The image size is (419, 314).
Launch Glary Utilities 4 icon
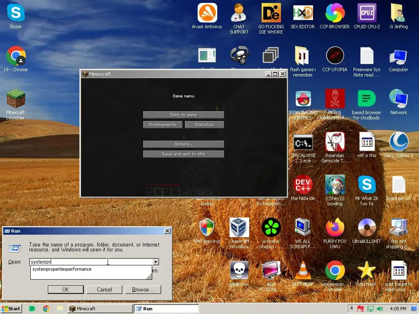[399, 145]
